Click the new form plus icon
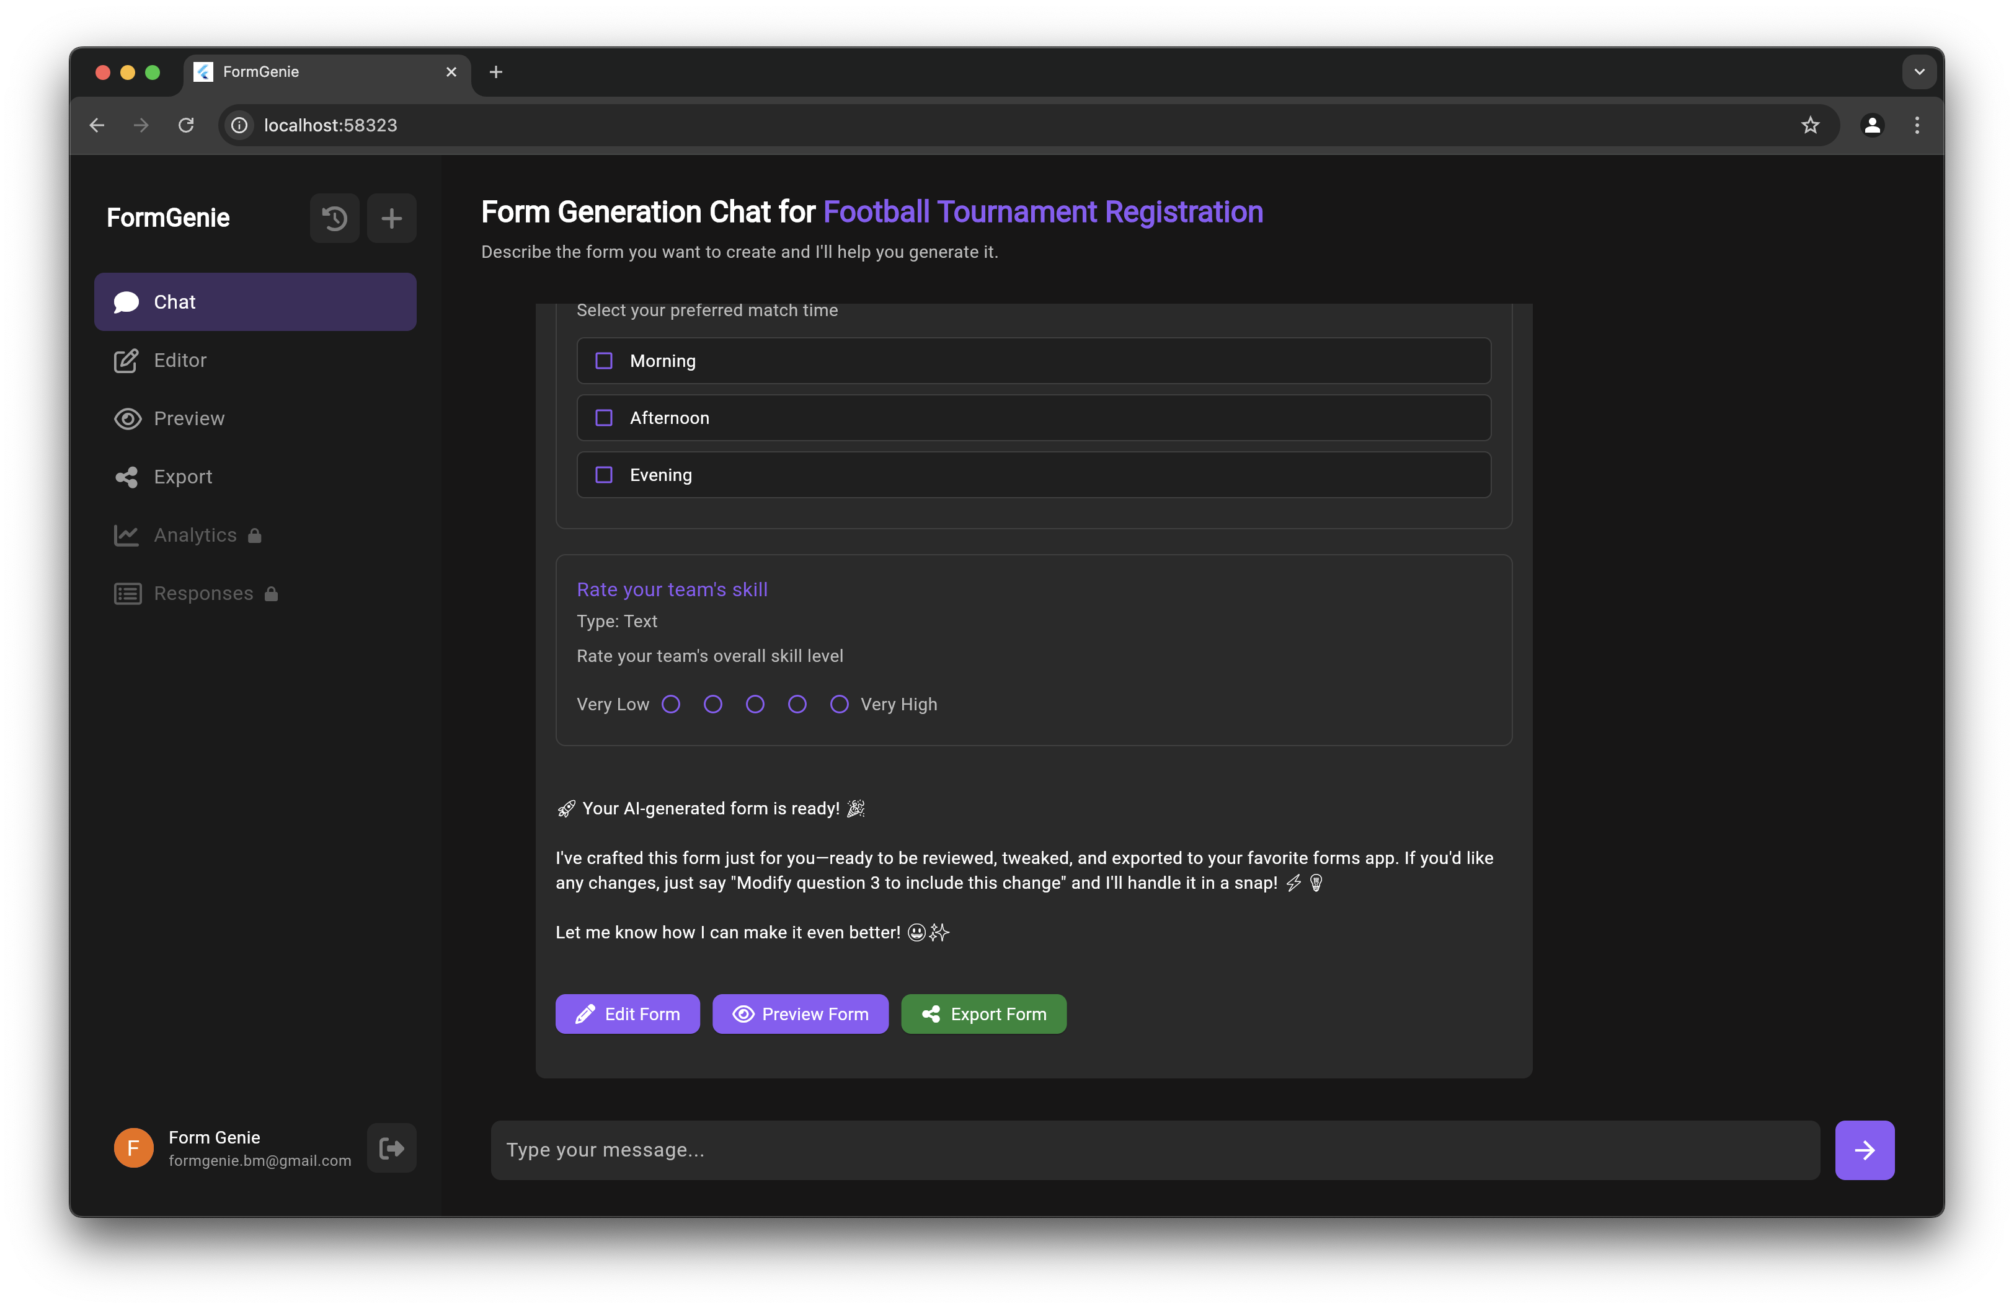Image resolution: width=2014 pixels, height=1309 pixels. click(391, 218)
